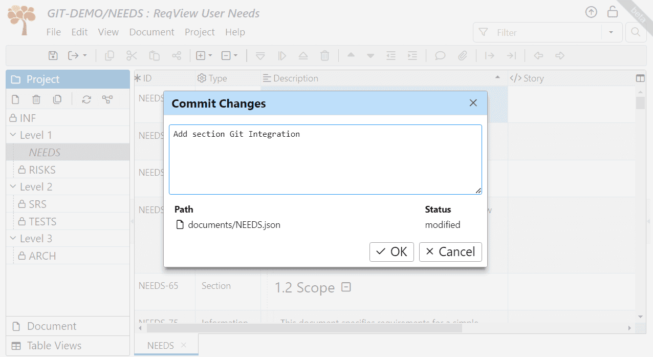Click inside the commit message text area
653x357 pixels.
tap(325, 159)
